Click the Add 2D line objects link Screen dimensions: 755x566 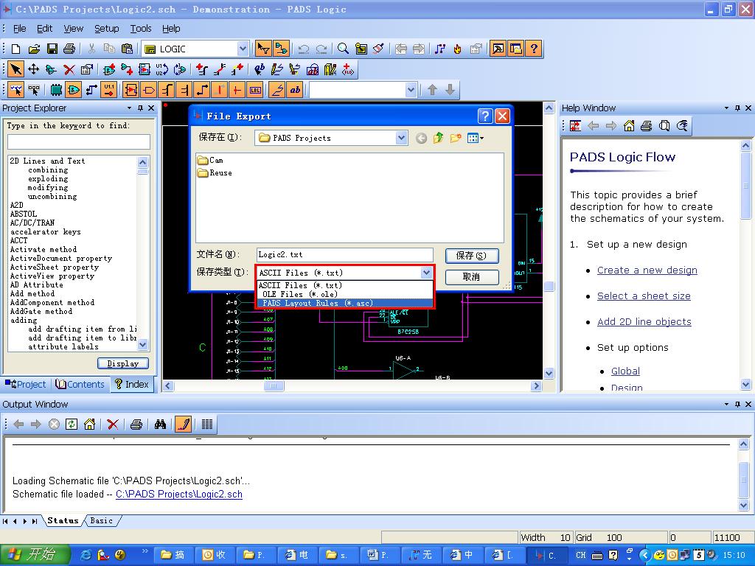[x=644, y=321]
